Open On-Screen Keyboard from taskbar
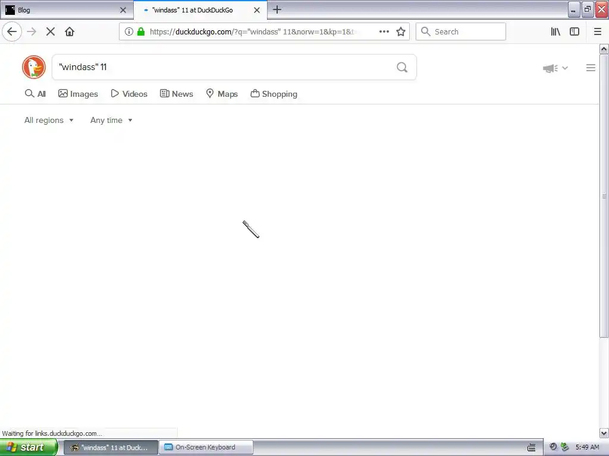 point(206,448)
